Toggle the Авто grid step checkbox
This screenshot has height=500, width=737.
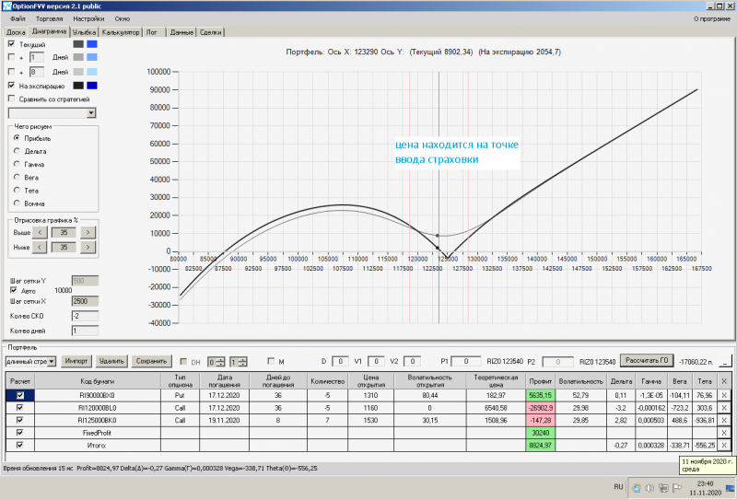pyautogui.click(x=14, y=290)
